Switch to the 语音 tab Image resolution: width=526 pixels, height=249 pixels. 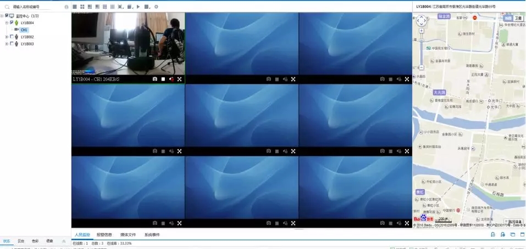pyautogui.click(x=49, y=241)
